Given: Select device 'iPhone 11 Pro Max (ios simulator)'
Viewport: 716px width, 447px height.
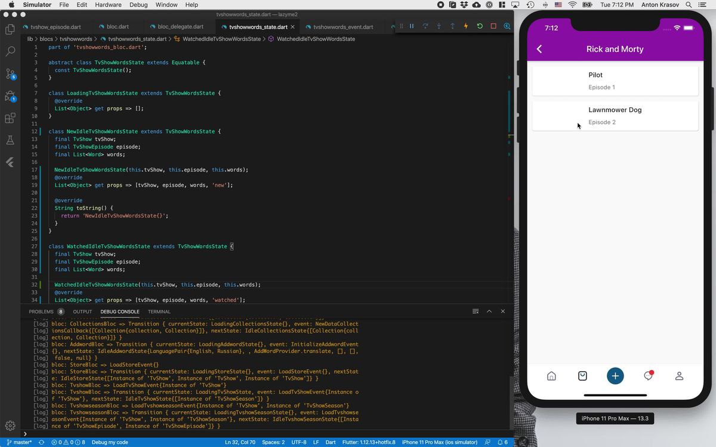Looking at the screenshot, I should [x=440, y=442].
